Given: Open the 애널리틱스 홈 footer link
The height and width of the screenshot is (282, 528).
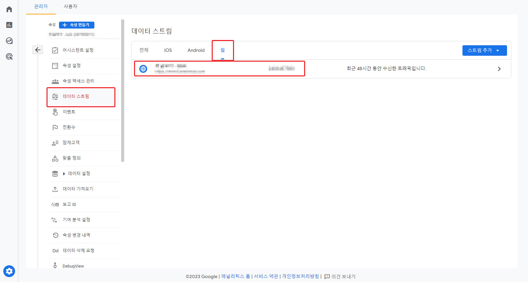Looking at the screenshot, I should coord(236,276).
